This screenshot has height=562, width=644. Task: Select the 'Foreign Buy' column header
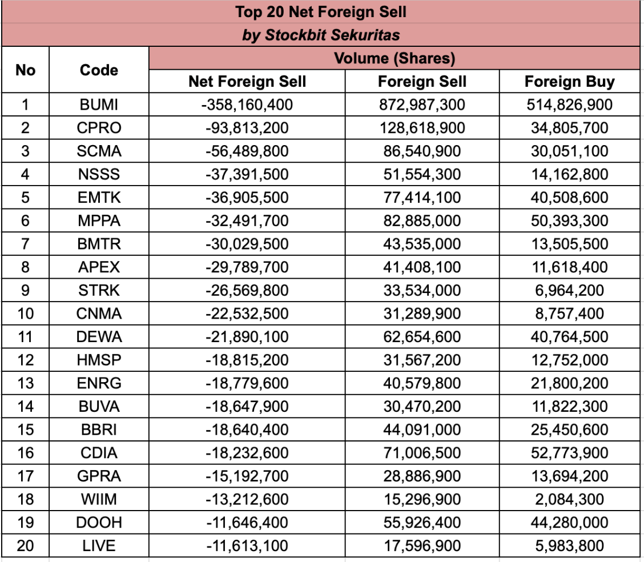click(569, 82)
